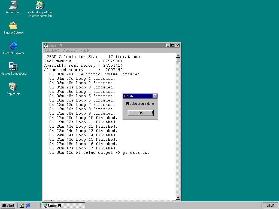Open the About menu in Super PI
The height and width of the screenshot is (209, 279).
pyautogui.click(x=70, y=51)
